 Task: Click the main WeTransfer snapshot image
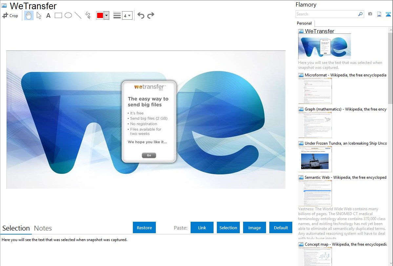pyautogui.click(x=146, y=120)
